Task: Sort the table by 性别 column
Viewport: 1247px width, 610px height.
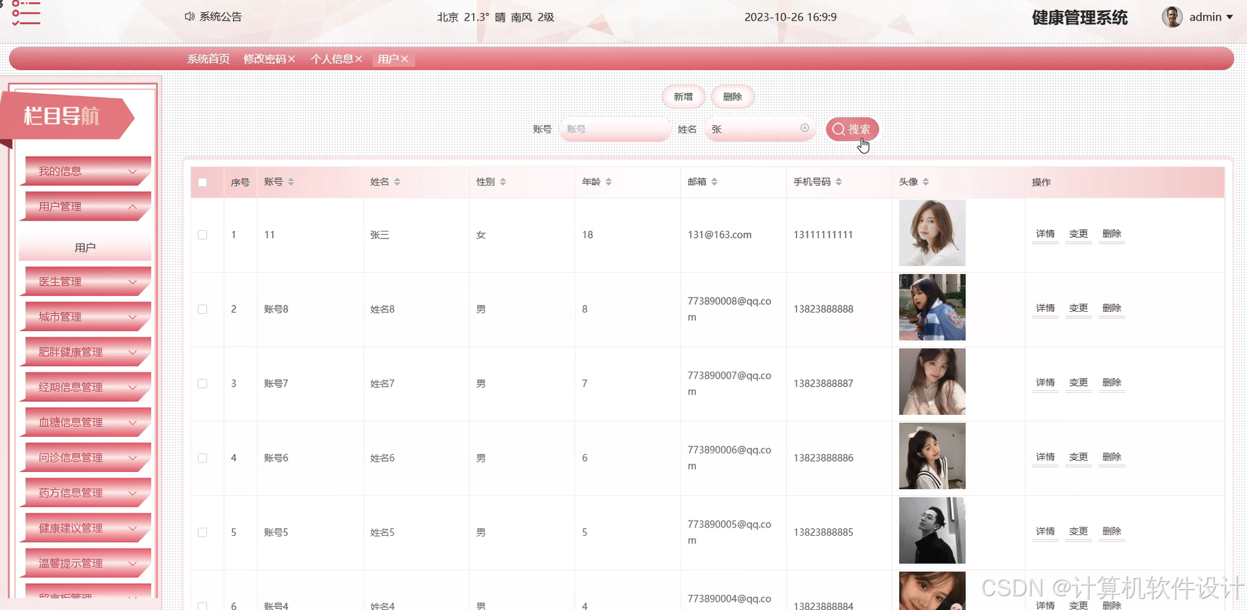Action: pyautogui.click(x=503, y=182)
